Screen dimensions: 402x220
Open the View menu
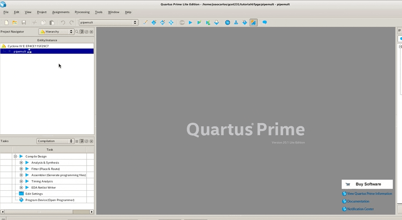click(28, 12)
